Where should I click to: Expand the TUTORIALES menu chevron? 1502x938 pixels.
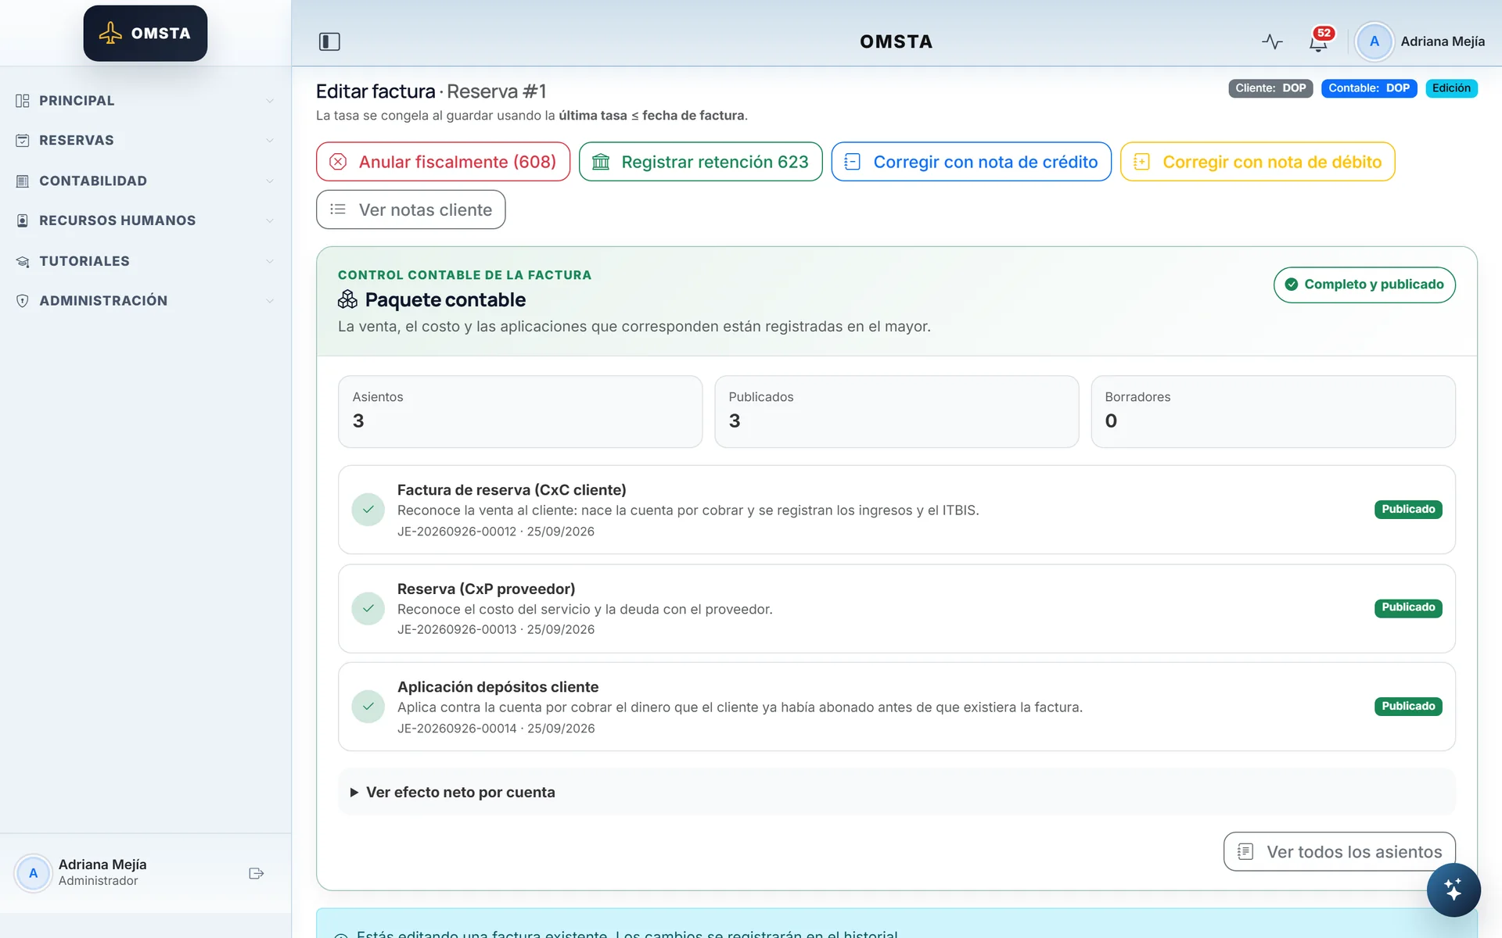click(270, 261)
